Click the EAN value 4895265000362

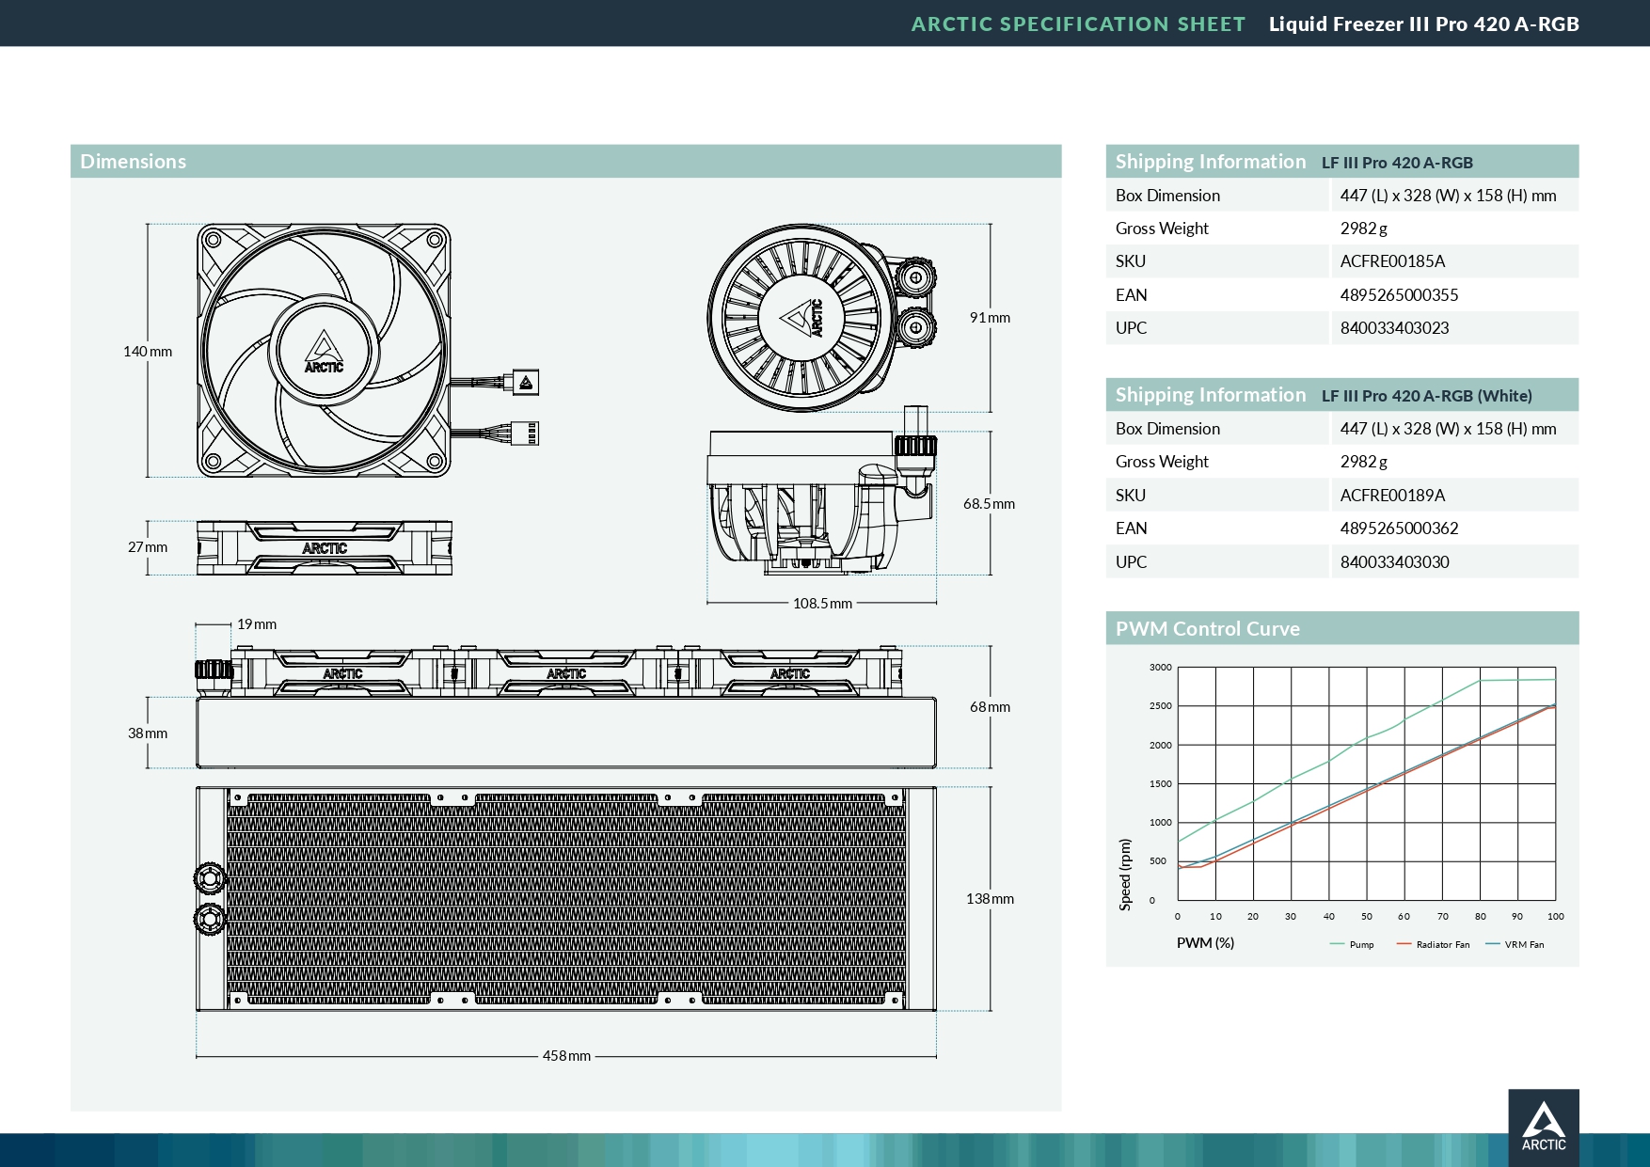click(x=1399, y=528)
